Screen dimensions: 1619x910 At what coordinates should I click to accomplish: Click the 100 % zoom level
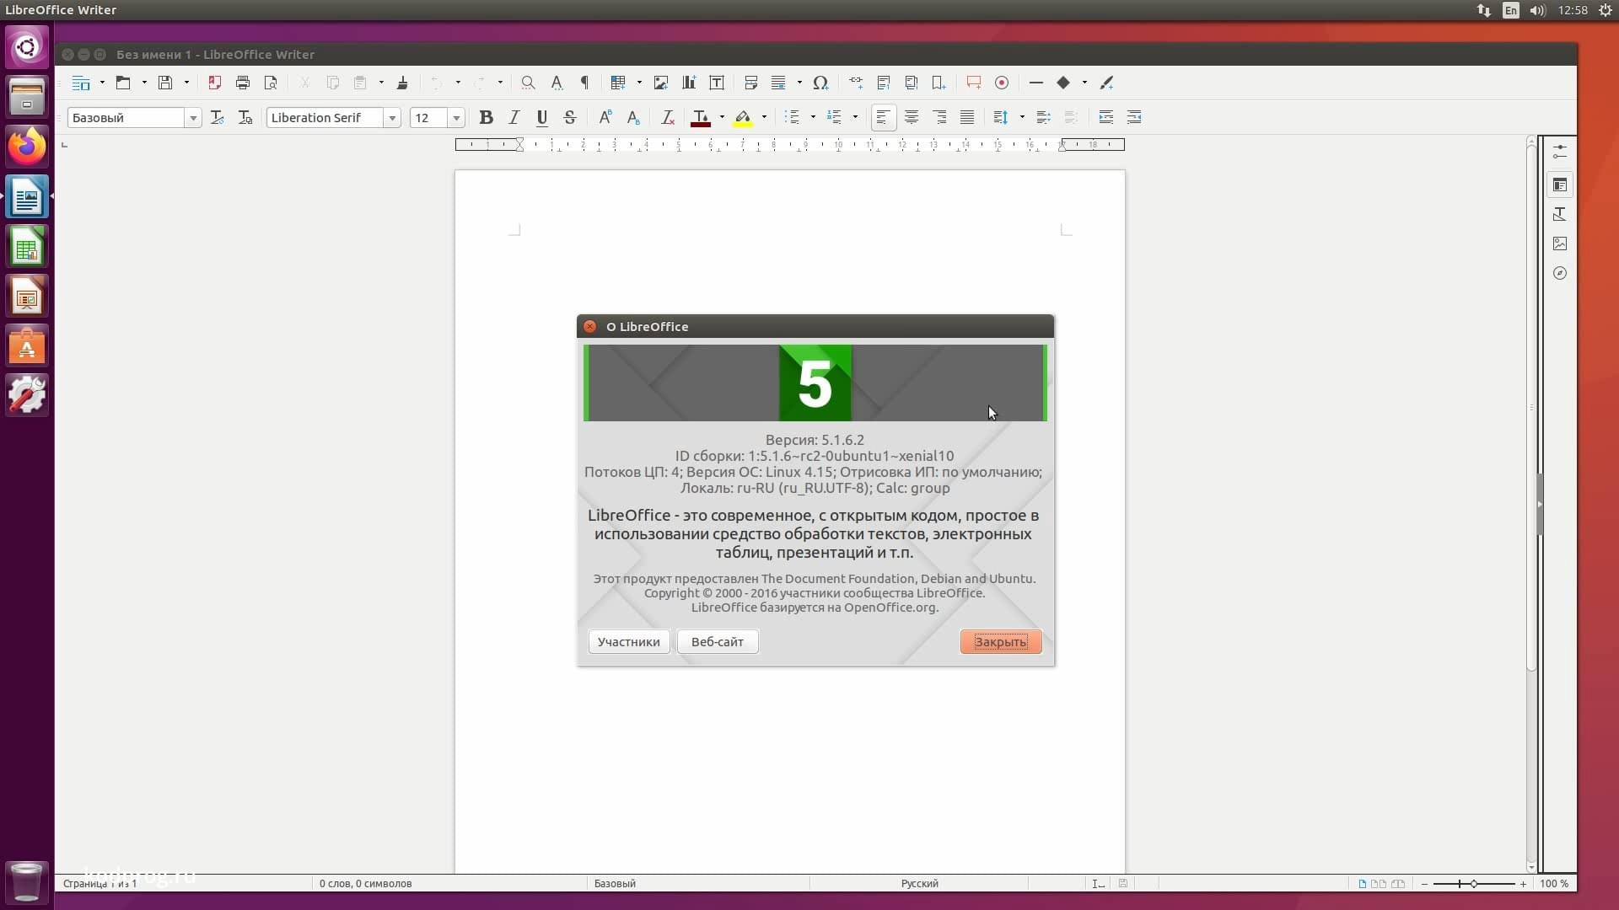(x=1554, y=884)
